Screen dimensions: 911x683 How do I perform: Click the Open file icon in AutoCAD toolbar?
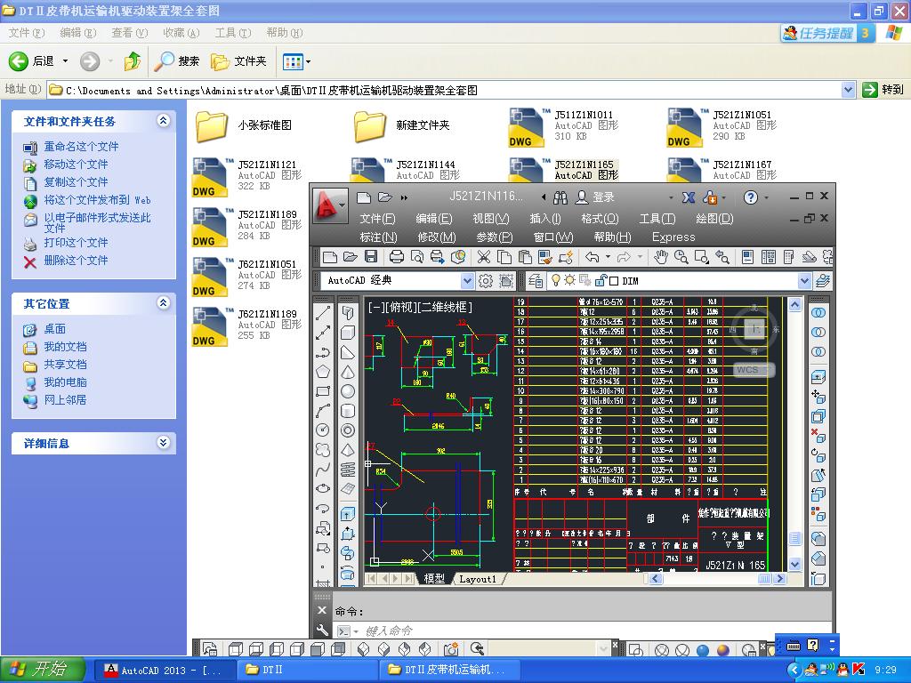(x=351, y=257)
